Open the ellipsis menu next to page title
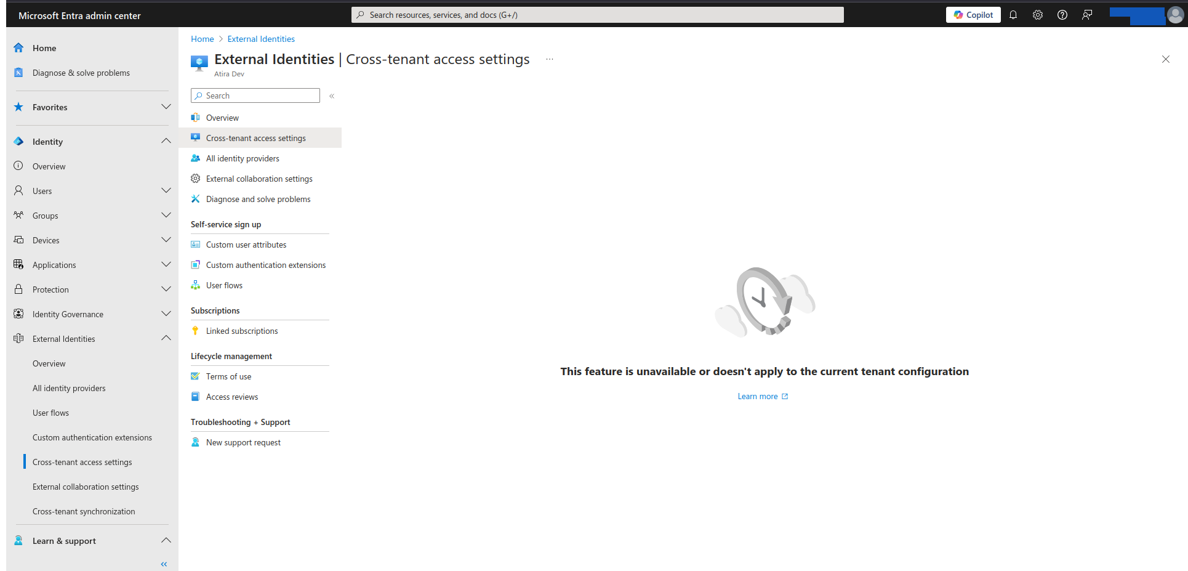Screen dimensions: 1188x571 tap(549, 59)
